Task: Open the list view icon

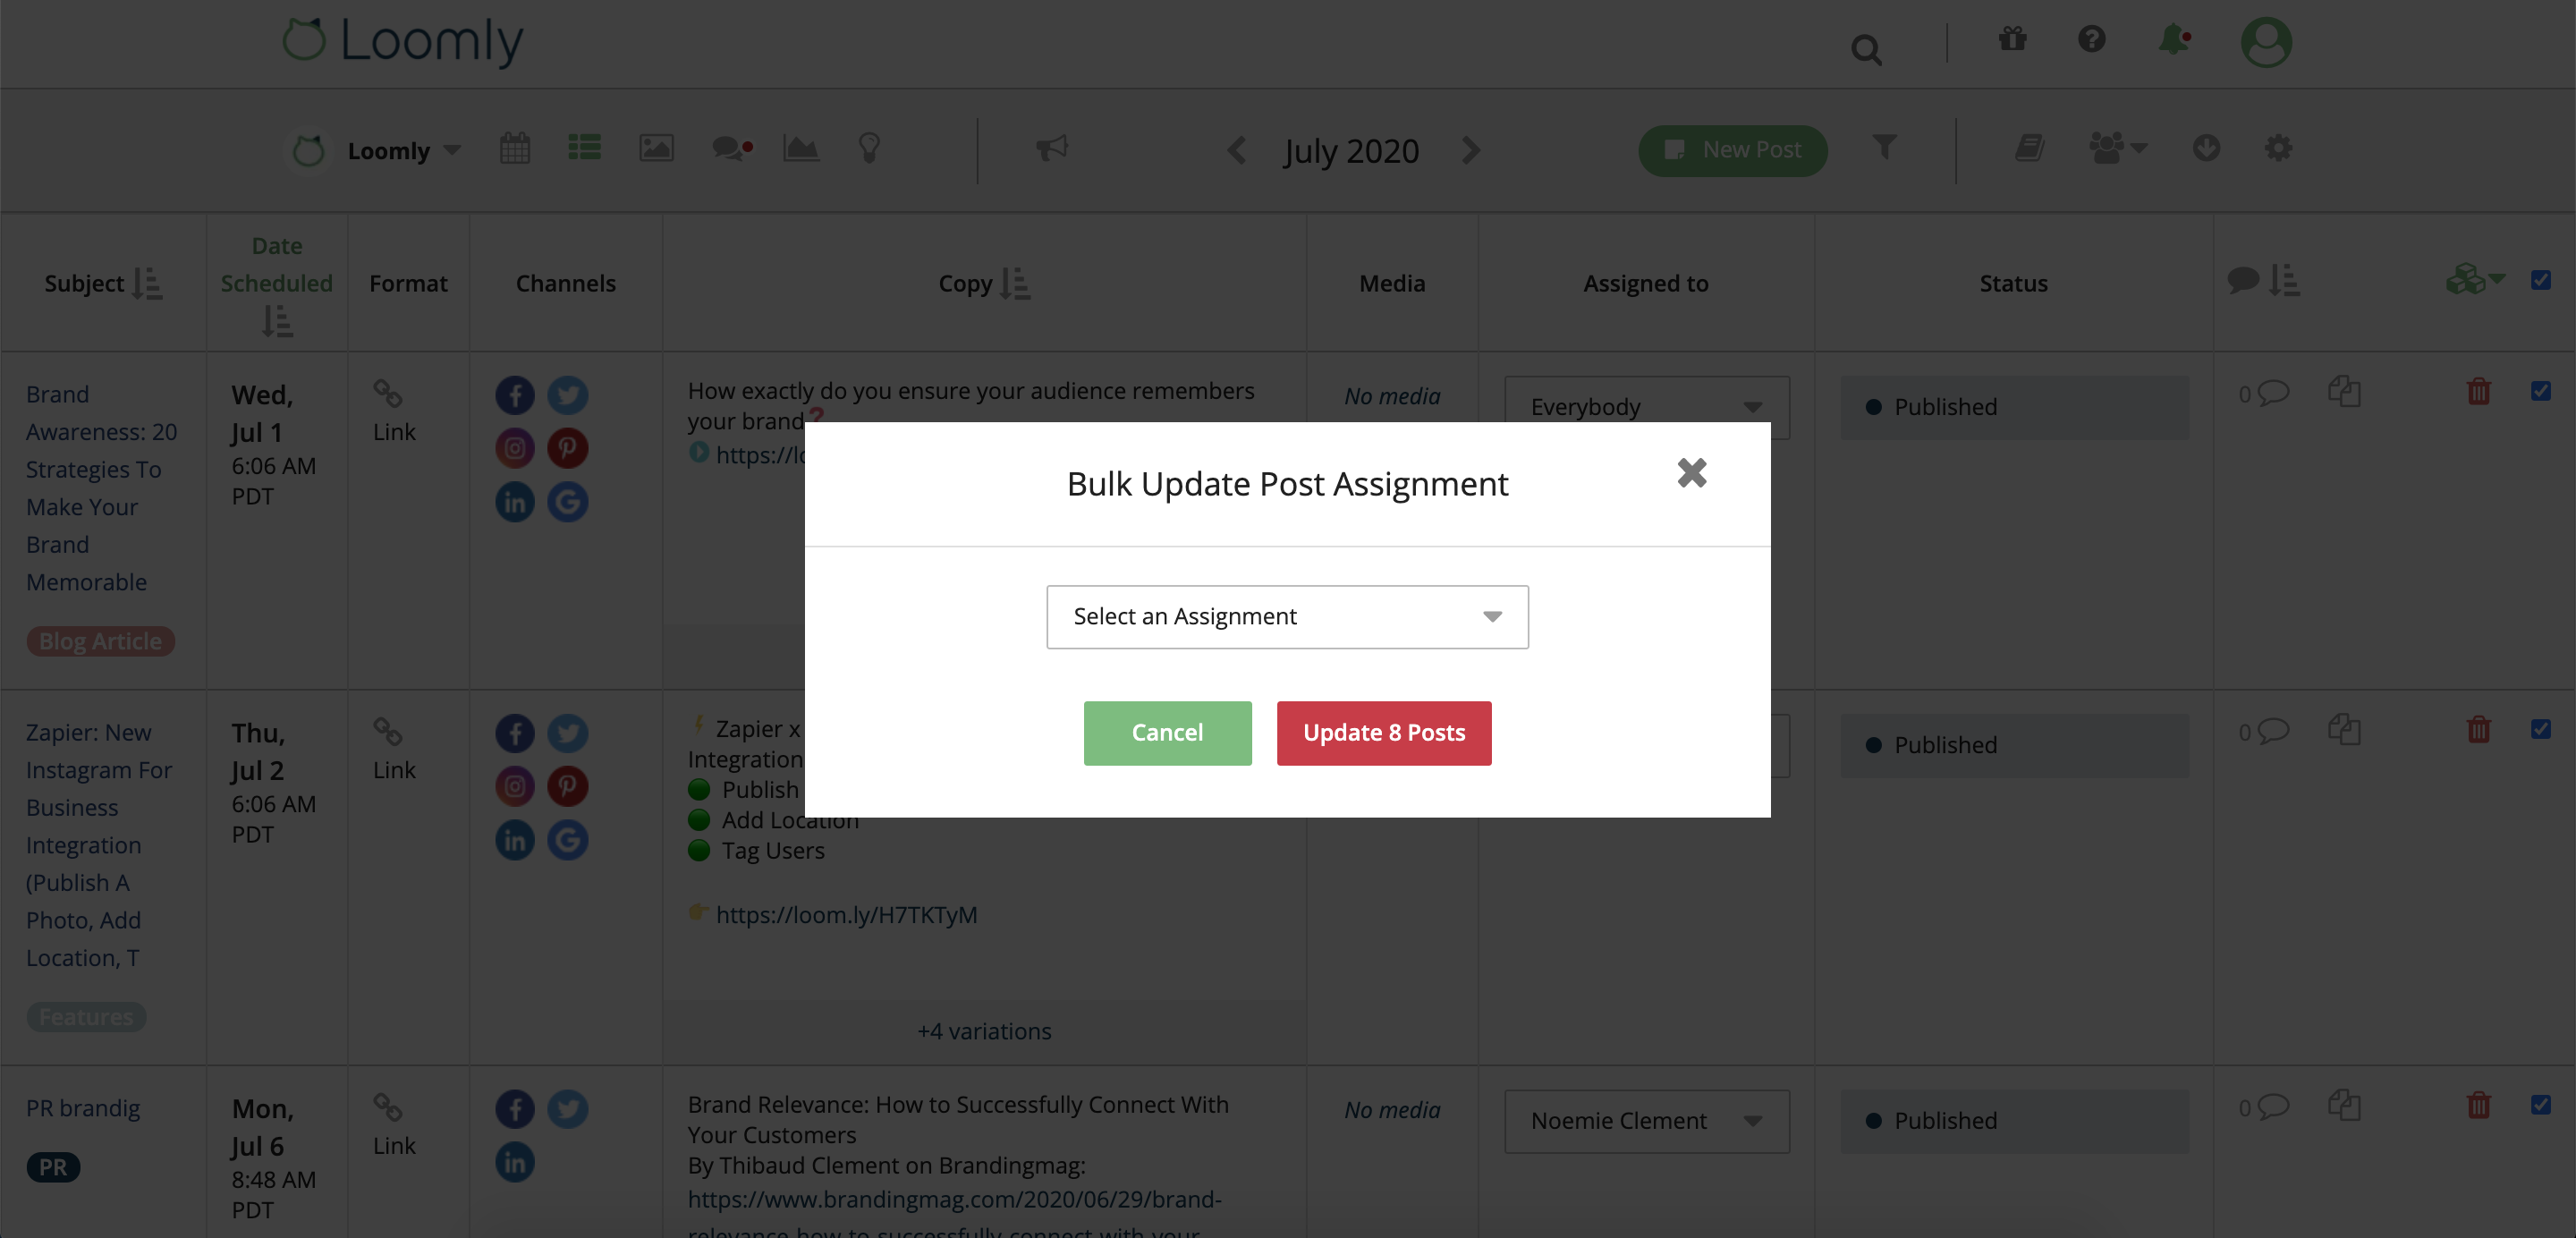Action: coord(583,148)
